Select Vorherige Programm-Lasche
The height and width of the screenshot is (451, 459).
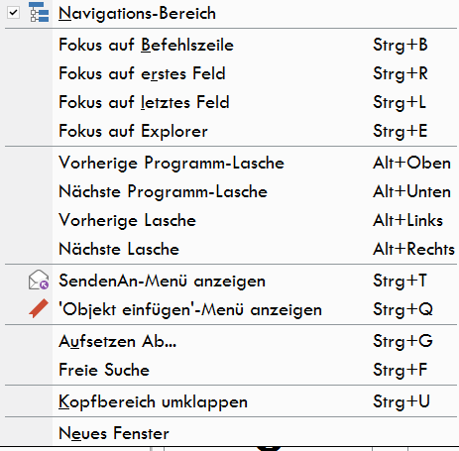click(x=231, y=163)
